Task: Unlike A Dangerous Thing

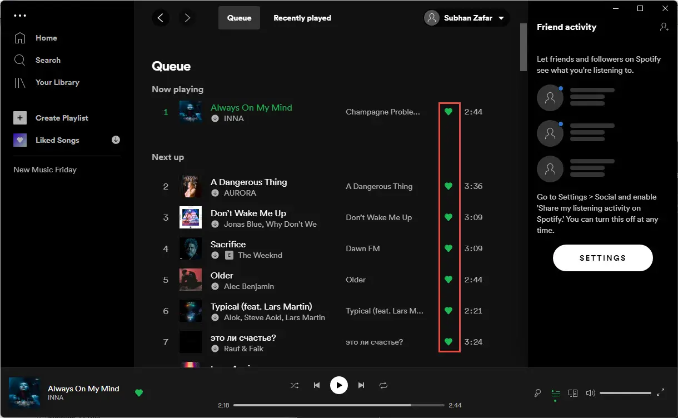Action: click(448, 186)
